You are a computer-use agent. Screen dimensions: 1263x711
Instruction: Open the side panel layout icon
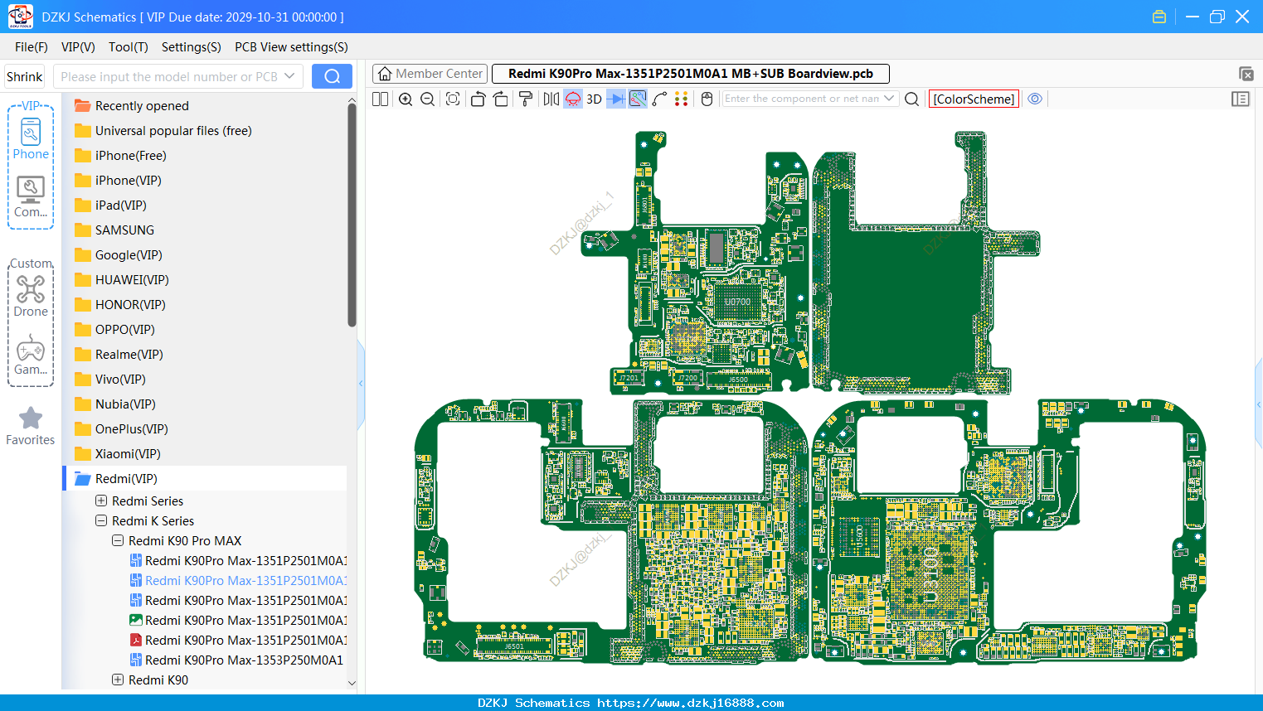1241,99
